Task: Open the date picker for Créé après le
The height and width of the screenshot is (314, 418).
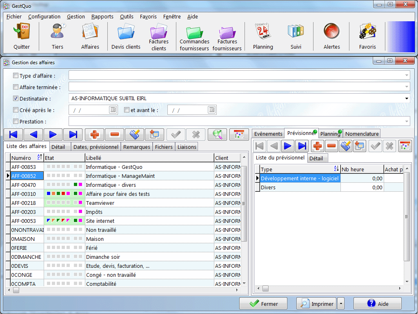Action: tap(113, 110)
